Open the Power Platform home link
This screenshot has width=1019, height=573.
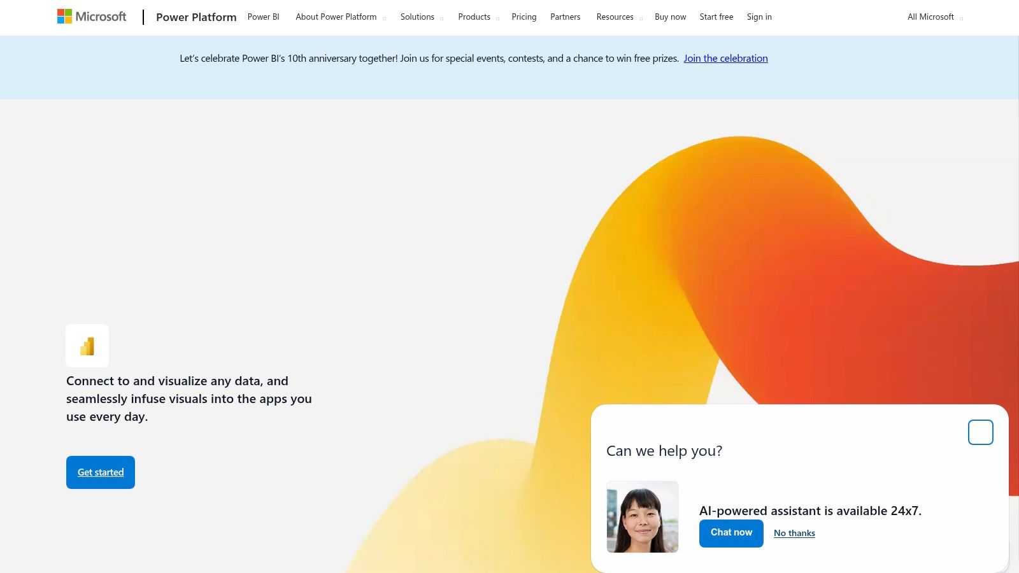[x=196, y=17]
